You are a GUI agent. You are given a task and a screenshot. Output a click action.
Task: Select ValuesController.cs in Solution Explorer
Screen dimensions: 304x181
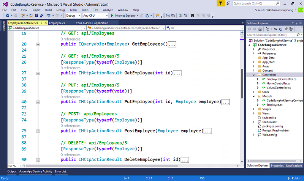pos(279,88)
